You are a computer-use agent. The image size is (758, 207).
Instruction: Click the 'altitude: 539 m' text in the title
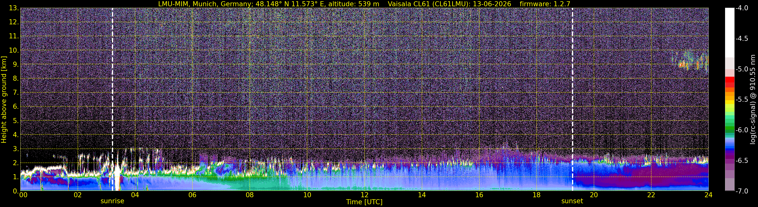coord(354,4)
